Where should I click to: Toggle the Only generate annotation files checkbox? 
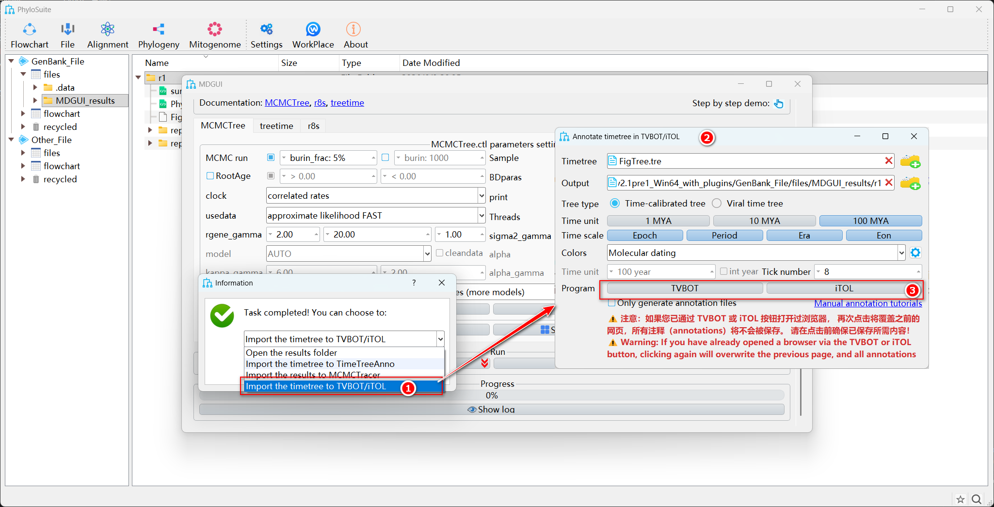point(612,303)
